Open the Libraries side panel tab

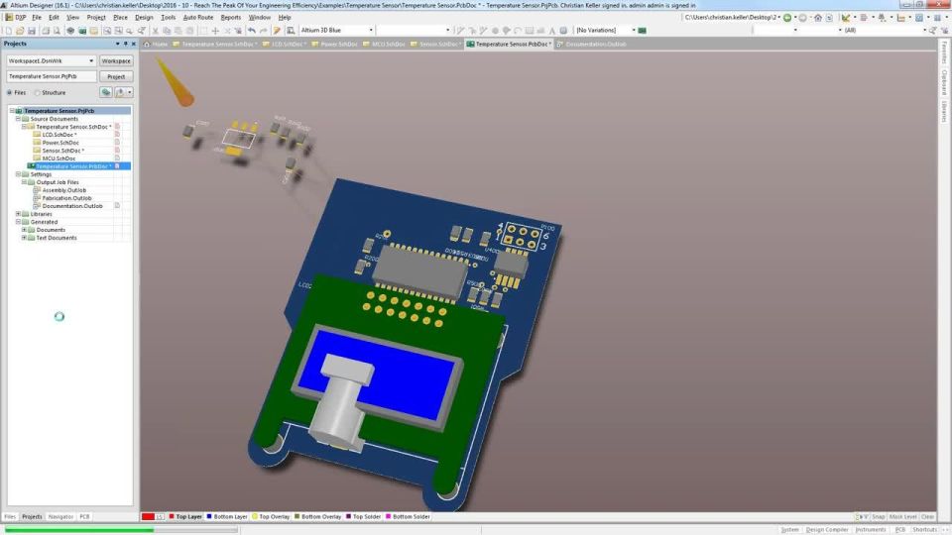point(945,112)
